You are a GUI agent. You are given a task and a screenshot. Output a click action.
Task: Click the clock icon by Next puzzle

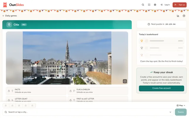click(149, 24)
